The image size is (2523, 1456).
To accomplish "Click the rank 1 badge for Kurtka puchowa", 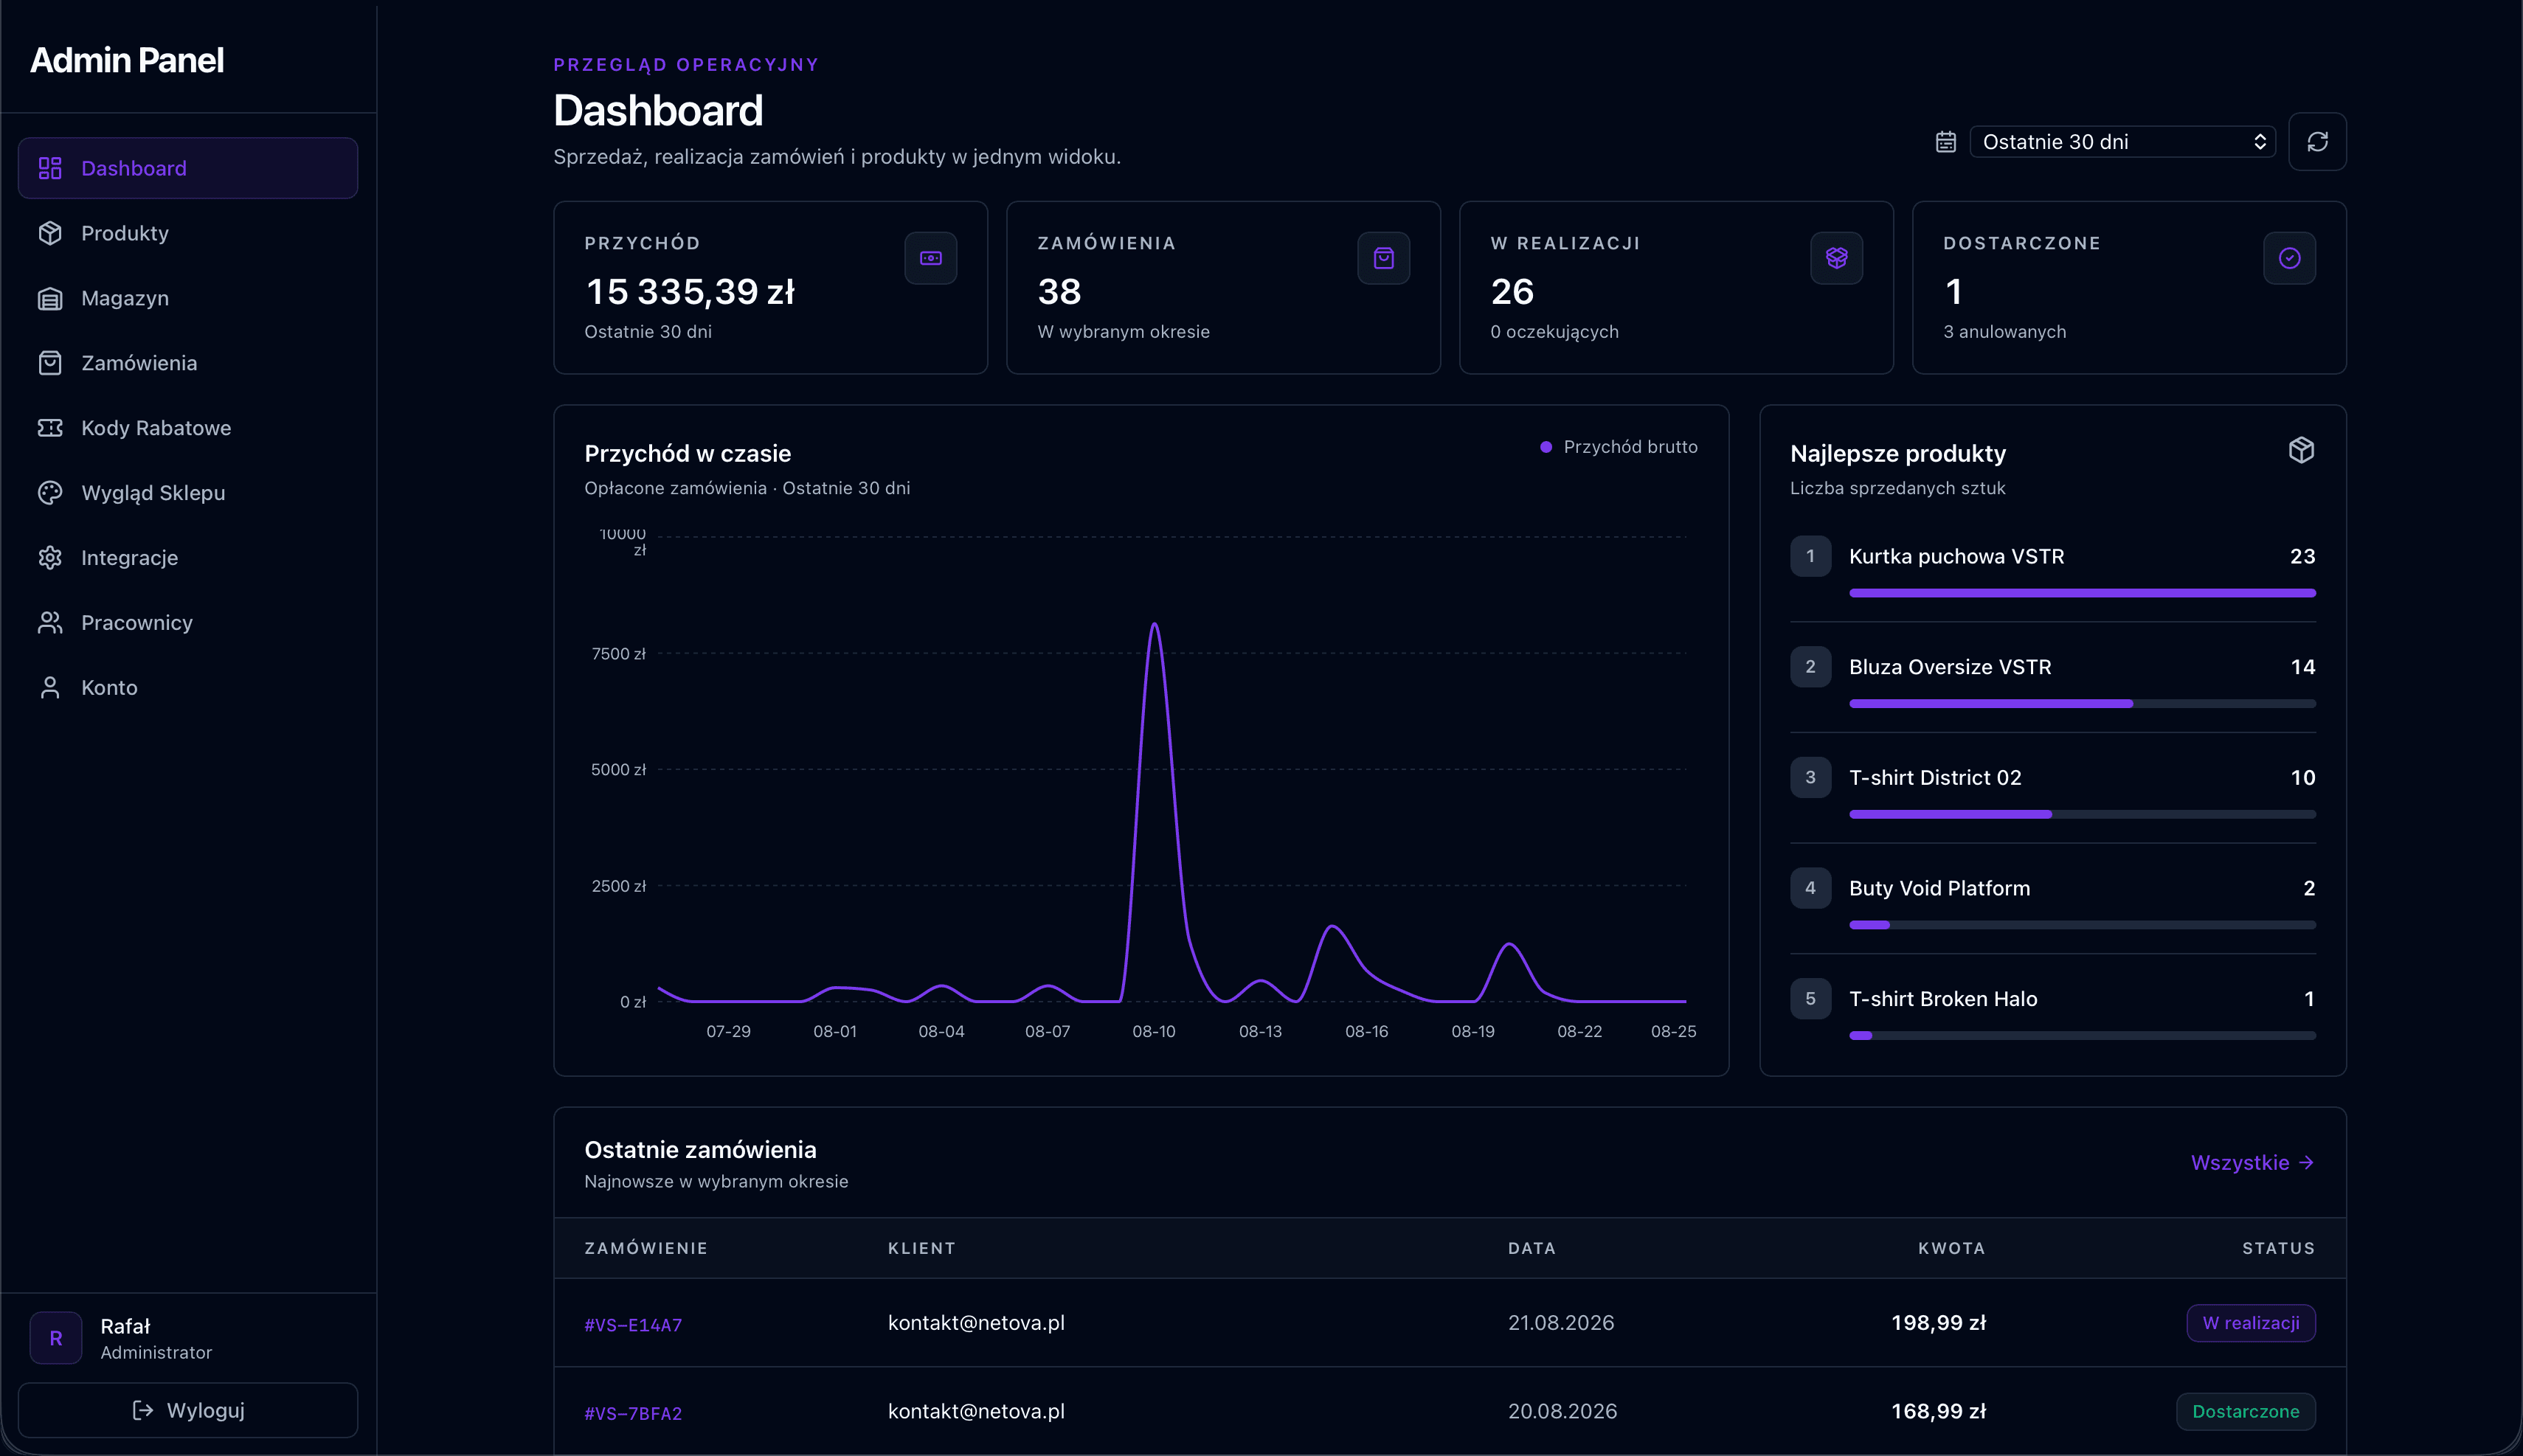I will tap(1810, 556).
